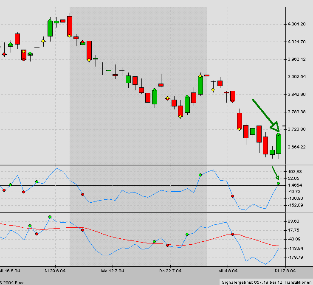
Task: Select the 1,4654 oscillator axis value
Action: (x=294, y=185)
